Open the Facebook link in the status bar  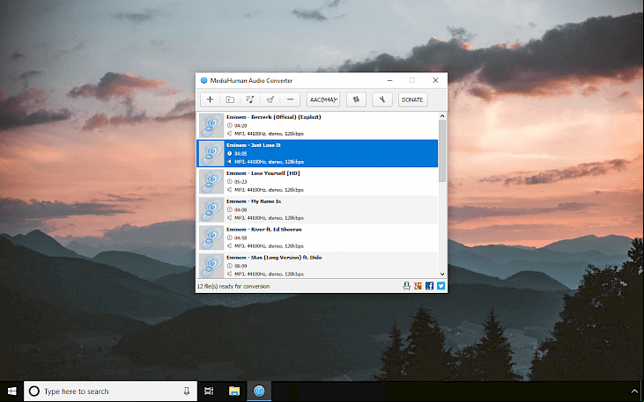[x=430, y=286]
